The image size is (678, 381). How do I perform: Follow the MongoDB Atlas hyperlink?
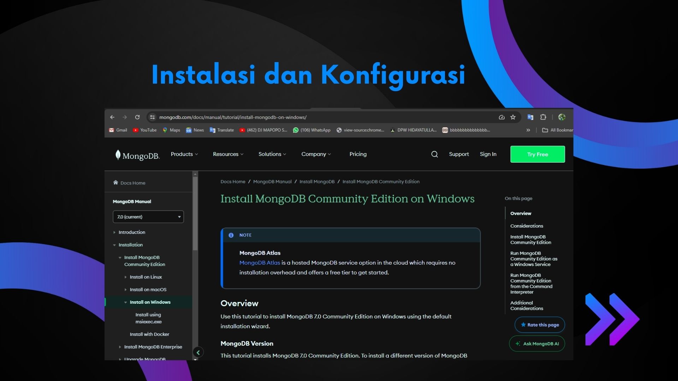coord(260,263)
